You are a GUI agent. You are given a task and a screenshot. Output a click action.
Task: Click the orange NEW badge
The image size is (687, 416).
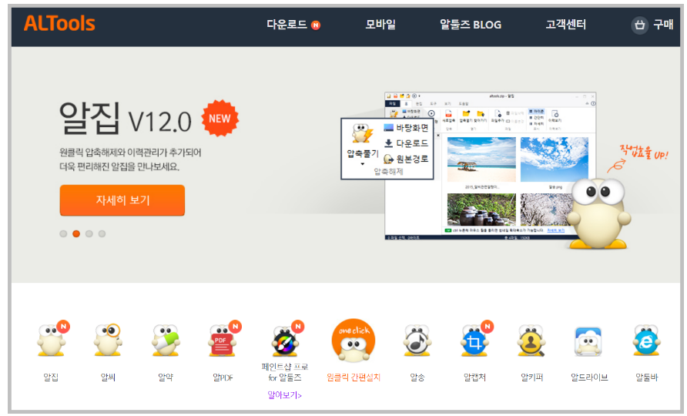220,119
